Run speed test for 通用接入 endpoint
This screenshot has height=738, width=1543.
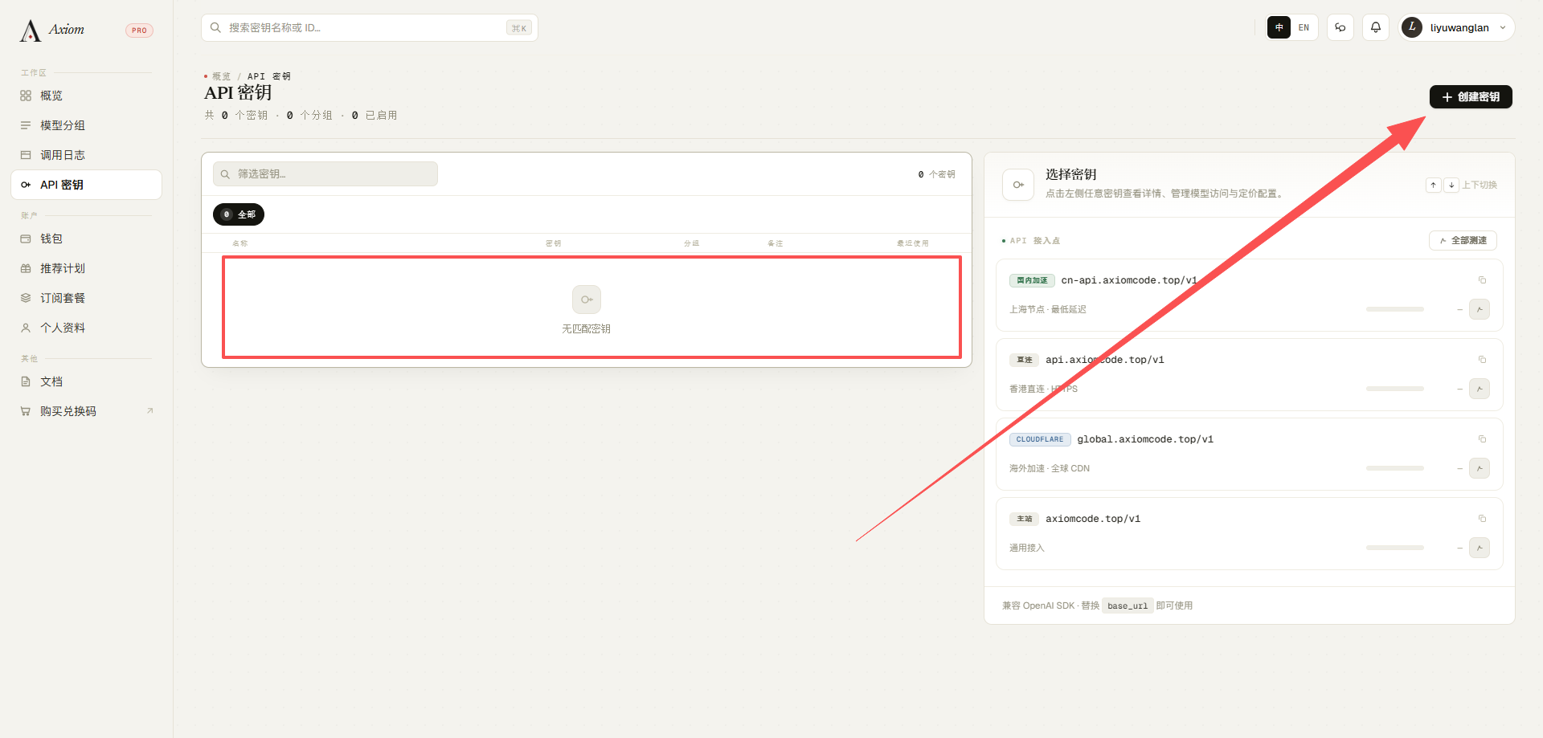pyautogui.click(x=1480, y=548)
